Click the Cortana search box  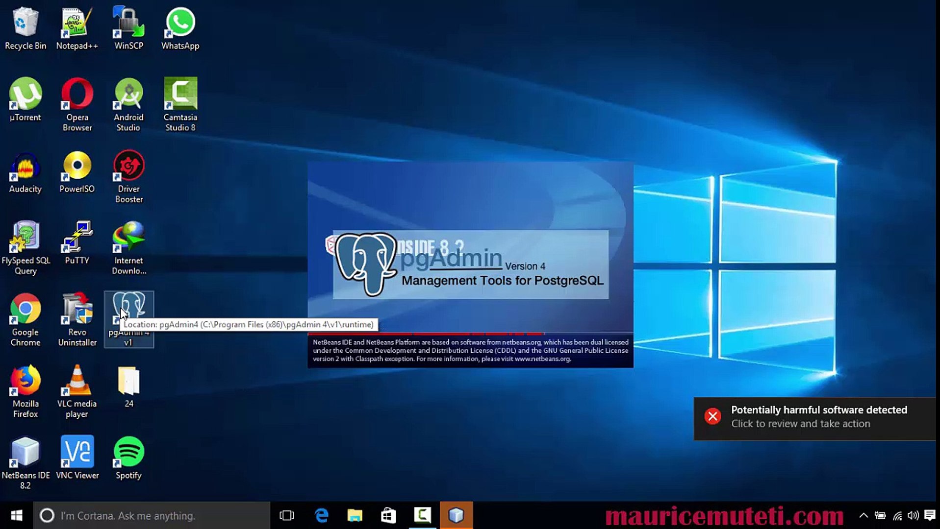coord(152,515)
